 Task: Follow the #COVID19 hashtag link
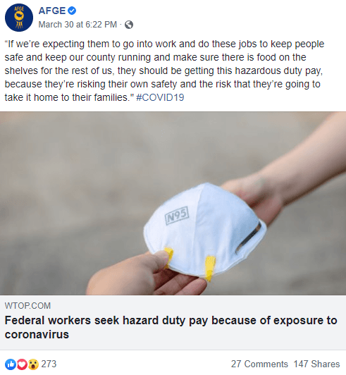pyautogui.click(x=160, y=97)
